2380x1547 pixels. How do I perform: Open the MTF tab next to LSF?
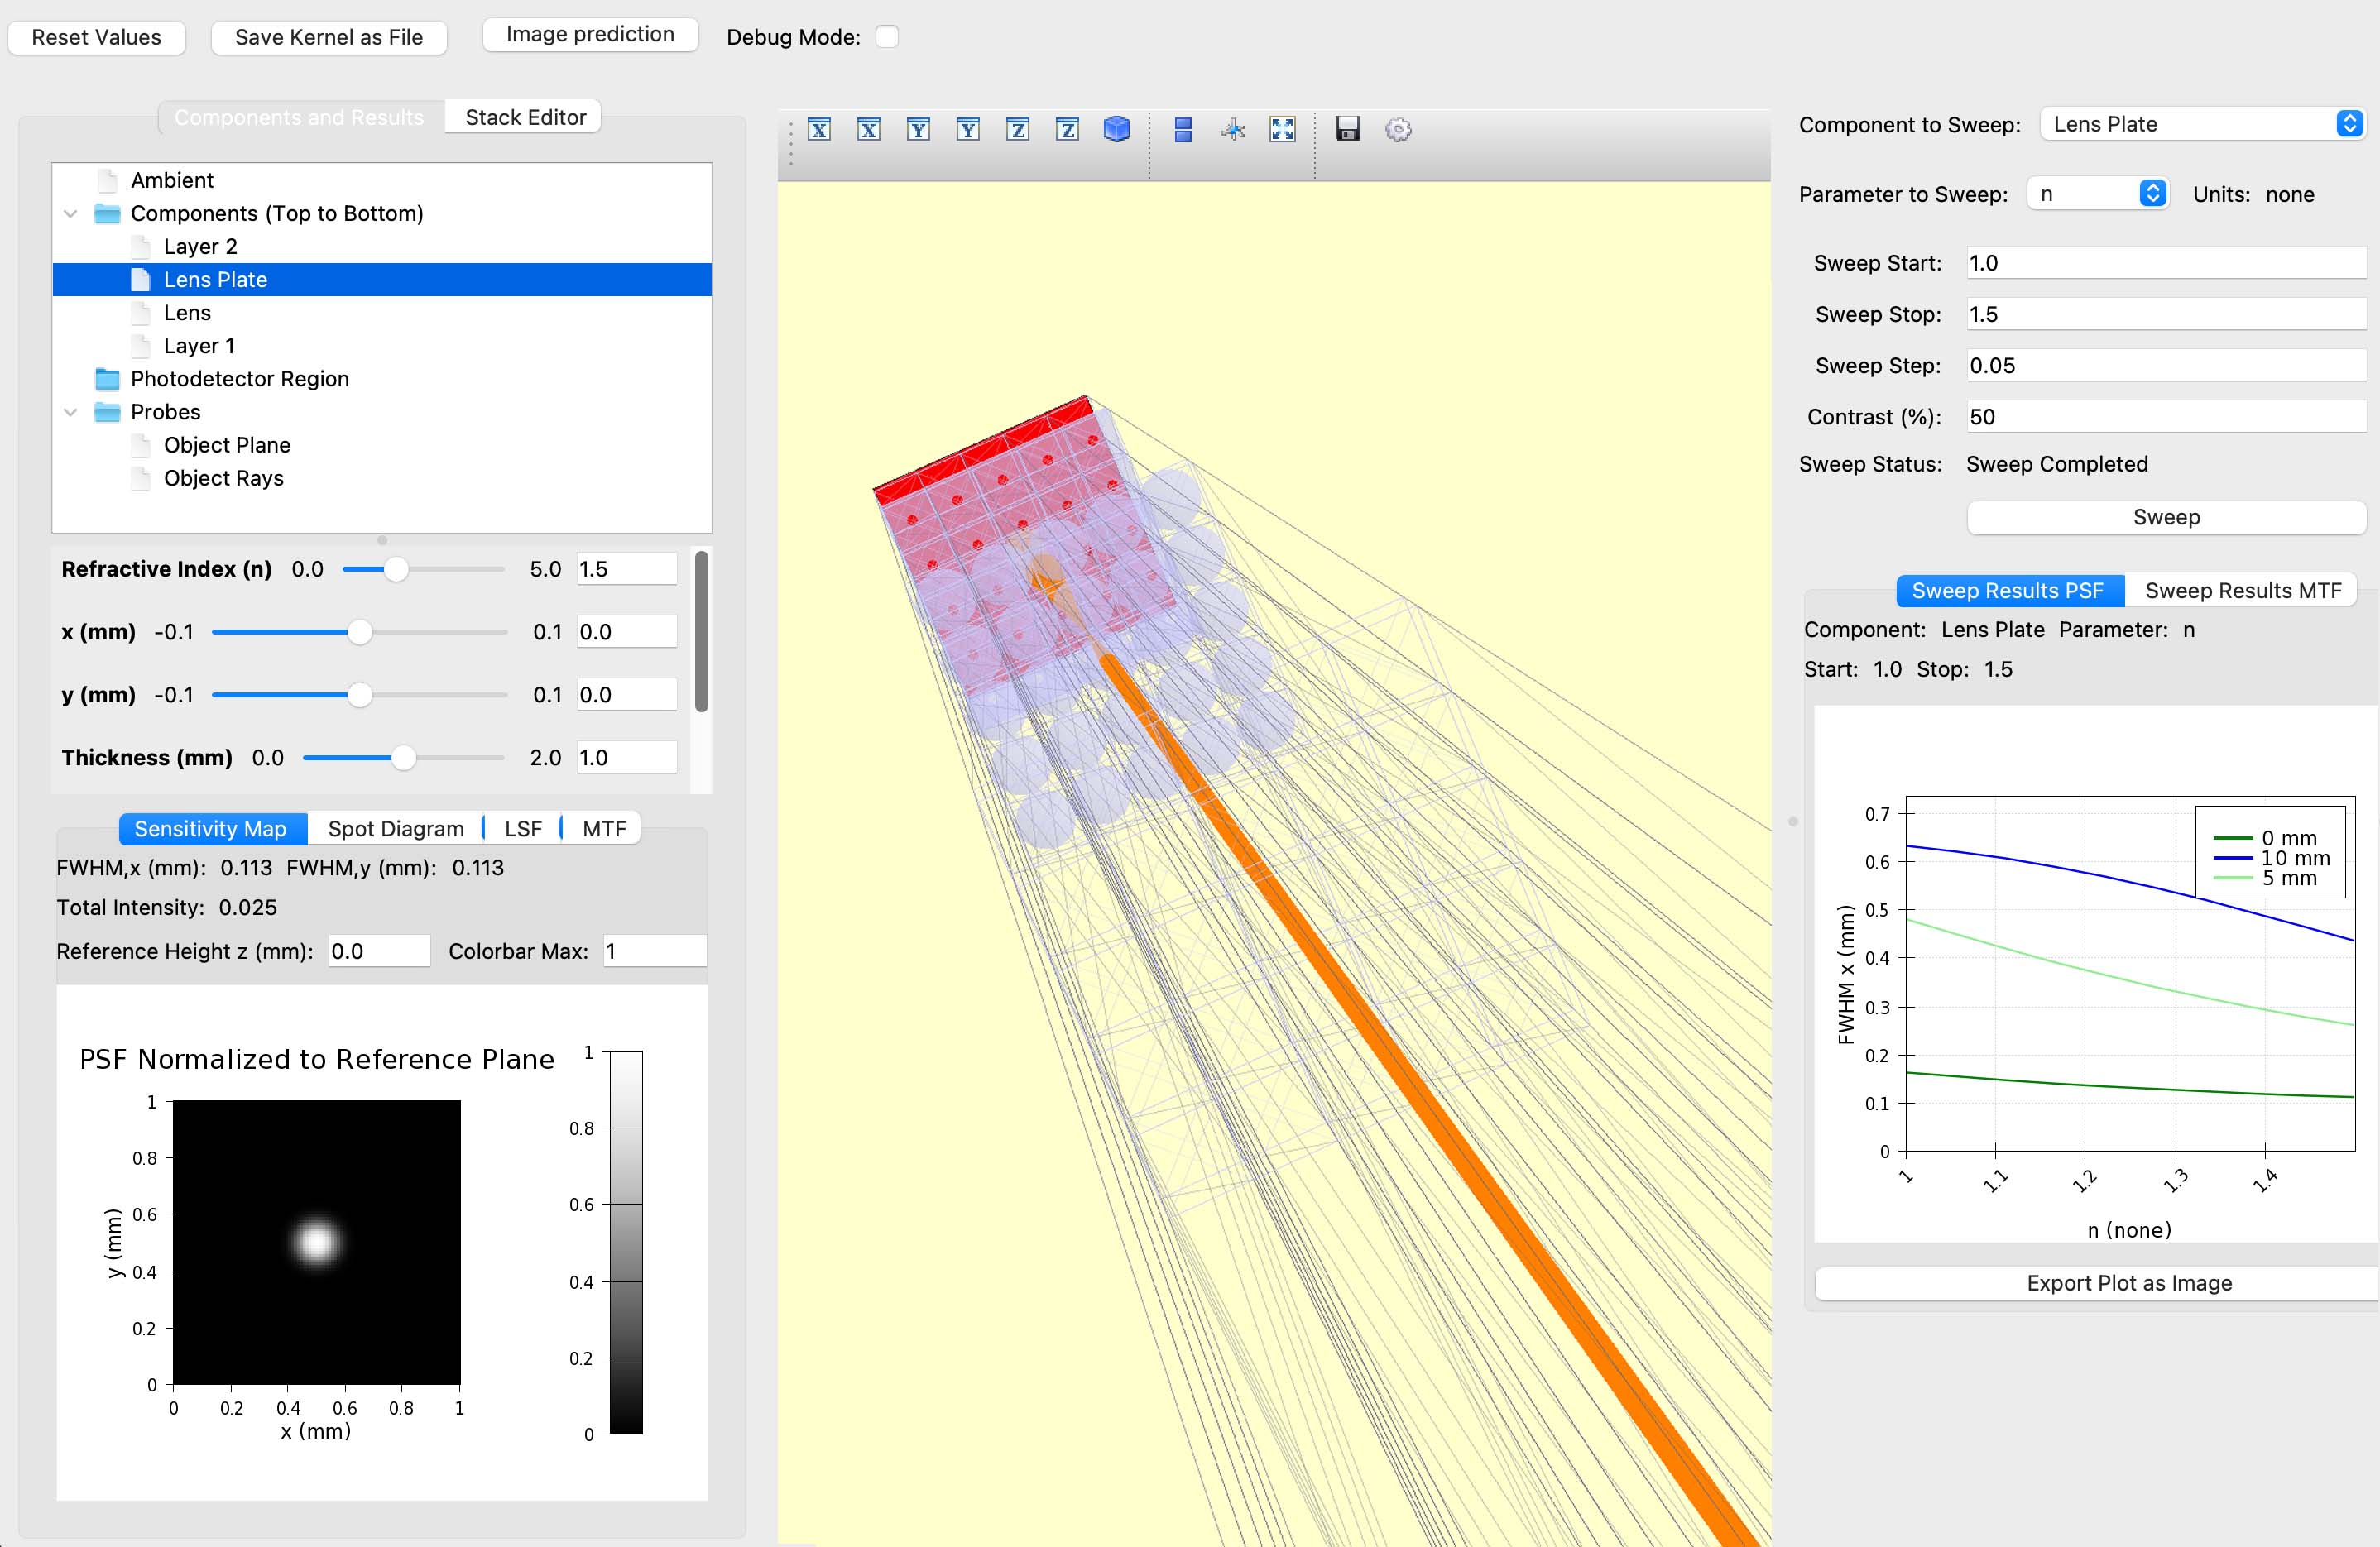(604, 828)
